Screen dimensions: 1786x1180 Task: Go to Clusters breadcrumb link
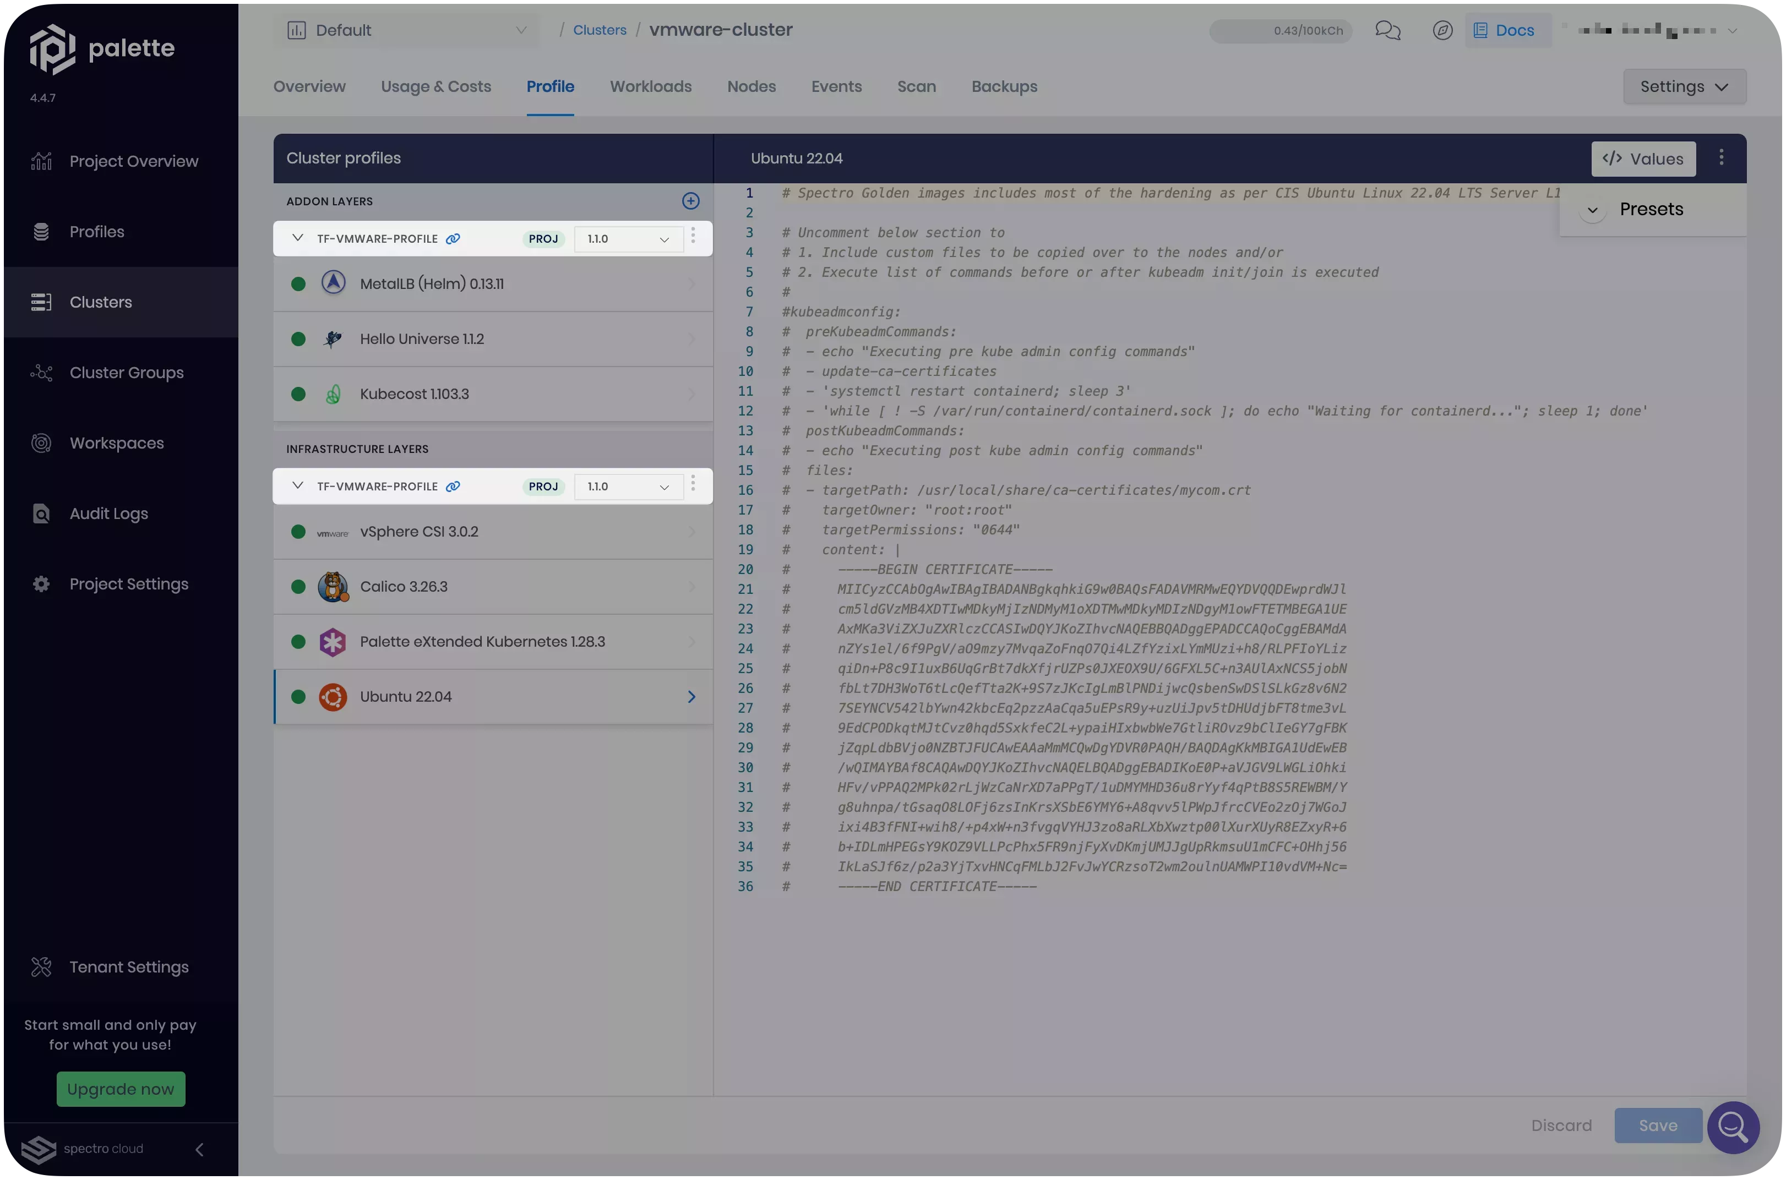pos(599,30)
